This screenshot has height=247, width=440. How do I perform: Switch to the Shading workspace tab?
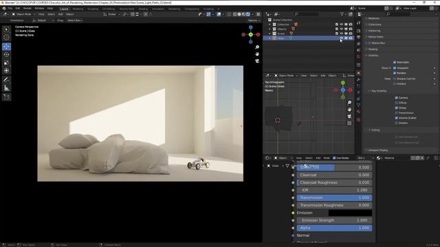143,9
